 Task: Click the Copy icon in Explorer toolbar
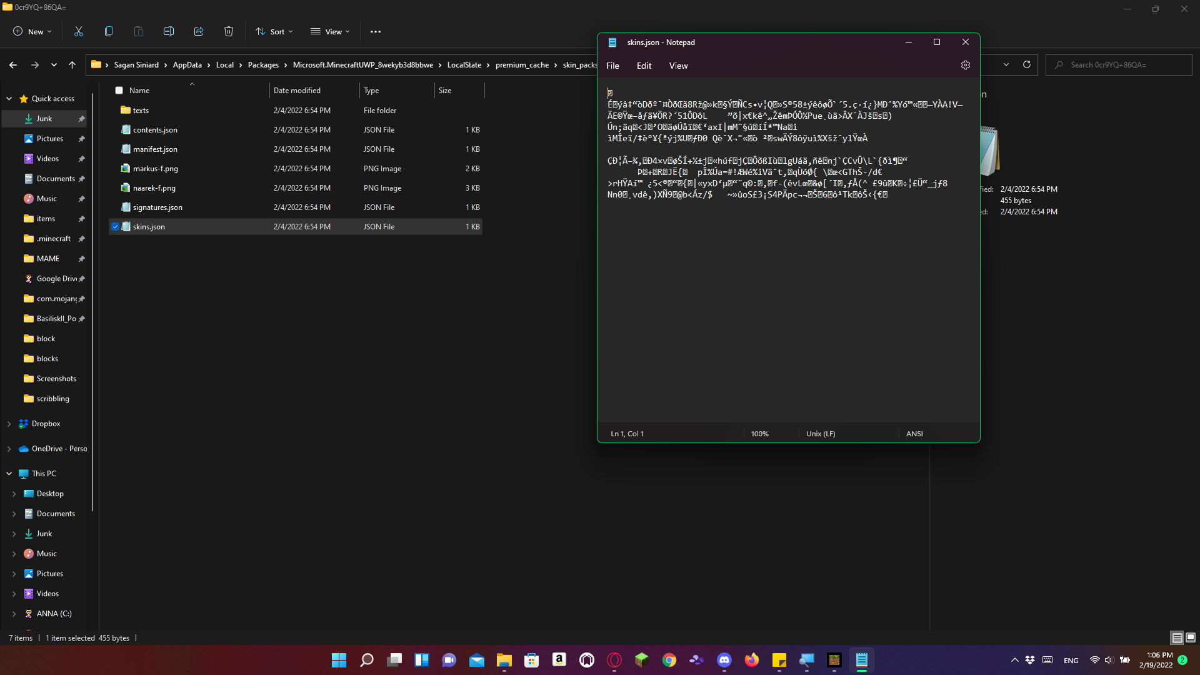(109, 31)
